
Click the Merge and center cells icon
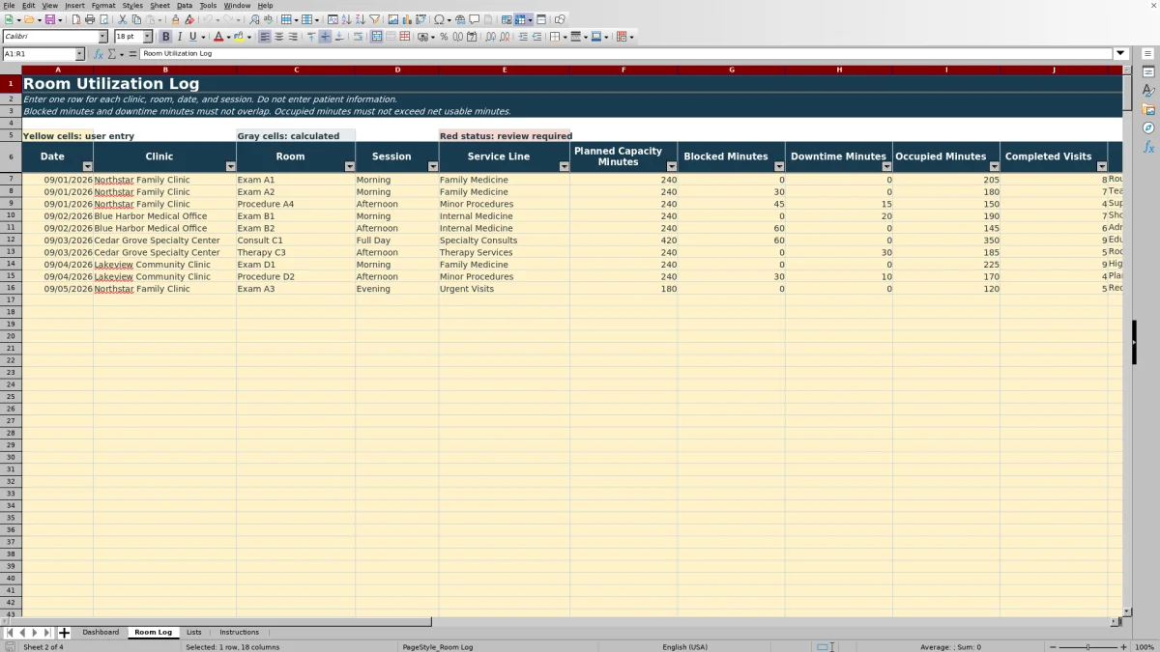point(377,37)
